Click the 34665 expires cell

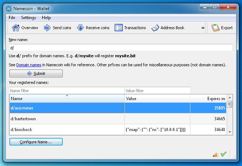pyautogui.click(x=208, y=119)
